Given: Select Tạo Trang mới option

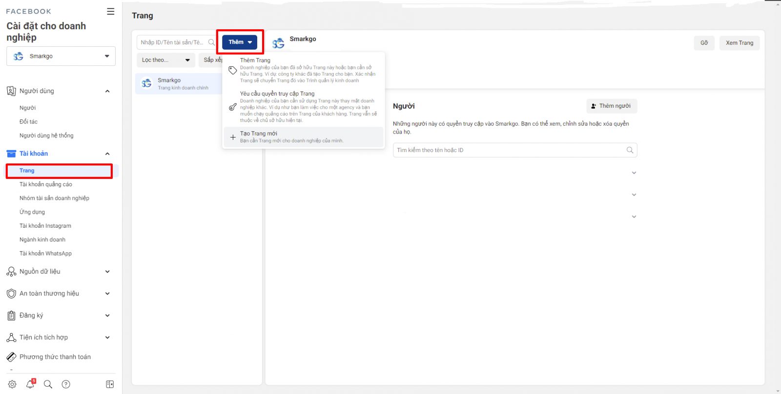Looking at the screenshot, I should tap(304, 137).
